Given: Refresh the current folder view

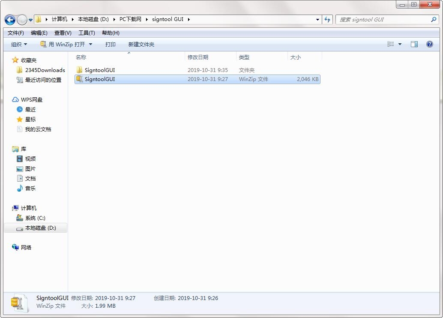Looking at the screenshot, I should click(327, 20).
